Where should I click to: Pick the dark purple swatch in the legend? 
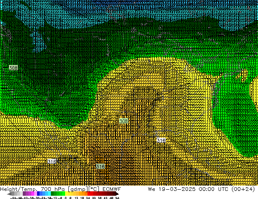coord(24,193)
